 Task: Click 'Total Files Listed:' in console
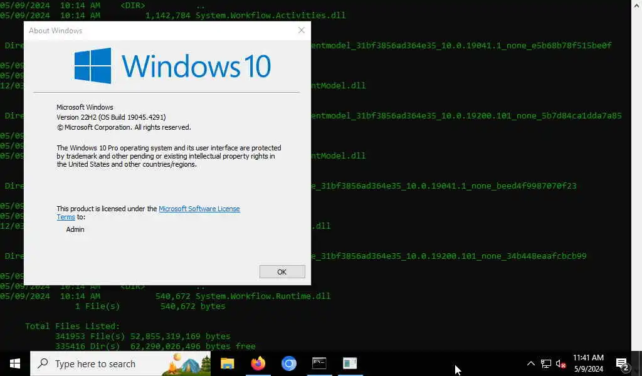pyautogui.click(x=73, y=326)
